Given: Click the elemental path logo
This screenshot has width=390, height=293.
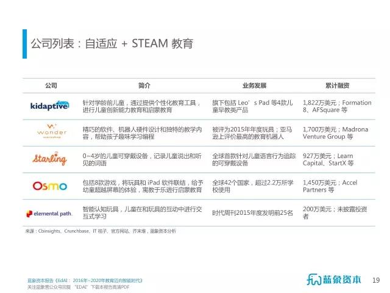Looking at the screenshot, I should click(x=49, y=214).
